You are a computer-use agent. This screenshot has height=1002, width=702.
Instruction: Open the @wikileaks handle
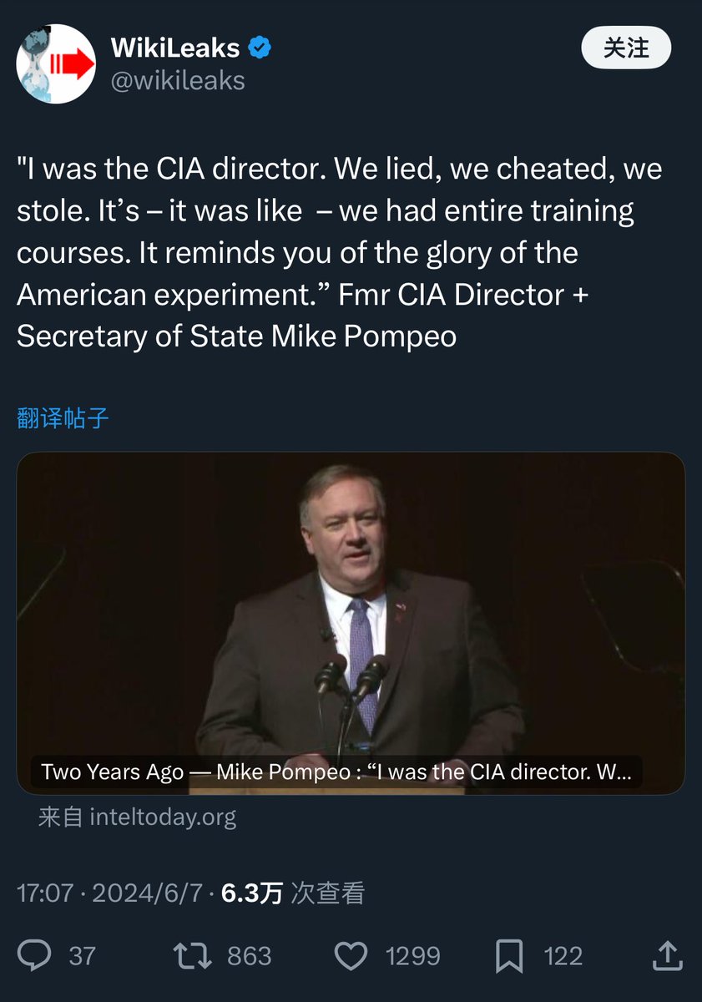click(178, 80)
